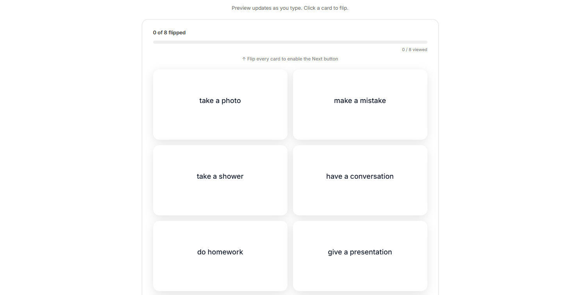
Task: Click the right end of the progress track
Action: pos(426,42)
